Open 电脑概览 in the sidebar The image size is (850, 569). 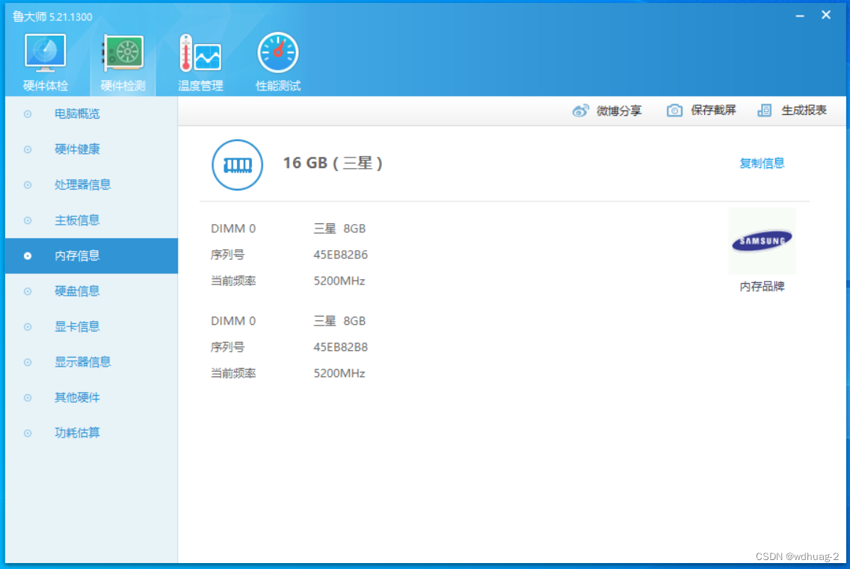(x=77, y=114)
